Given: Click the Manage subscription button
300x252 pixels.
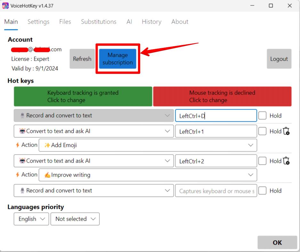Looking at the screenshot, I should [118, 59].
